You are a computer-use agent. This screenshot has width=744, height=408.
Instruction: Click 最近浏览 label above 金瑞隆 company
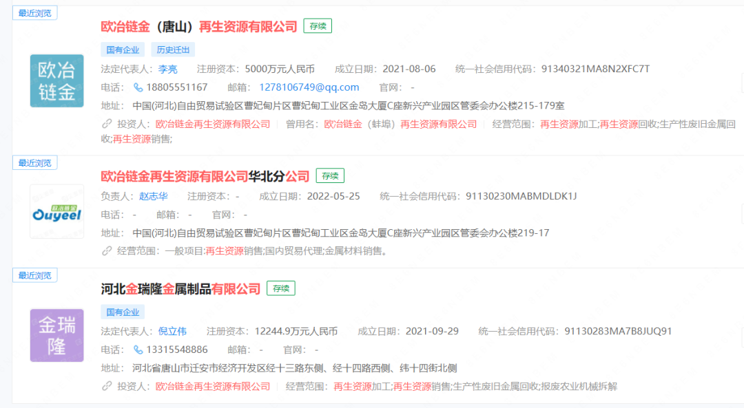coord(34,275)
